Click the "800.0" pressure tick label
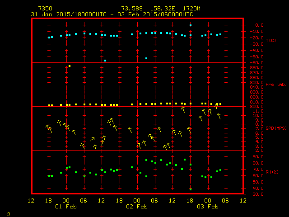The width and height of the screenshot is (289, 217). pos(257,107)
